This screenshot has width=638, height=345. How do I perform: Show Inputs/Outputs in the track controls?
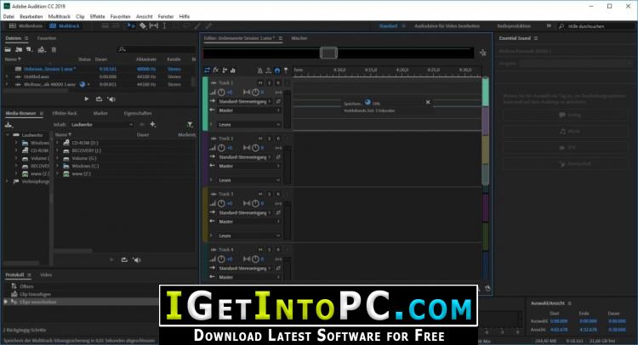point(207,71)
